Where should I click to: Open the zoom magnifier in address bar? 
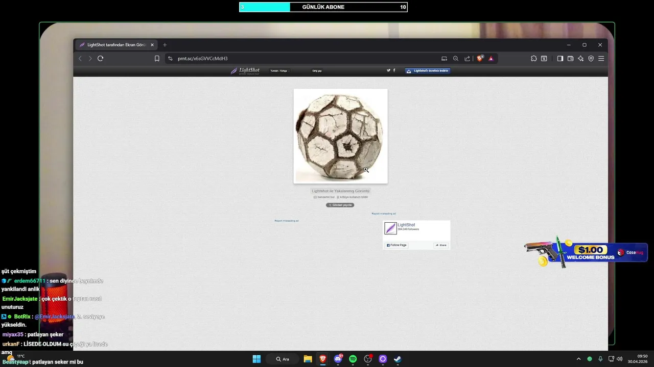click(x=456, y=59)
